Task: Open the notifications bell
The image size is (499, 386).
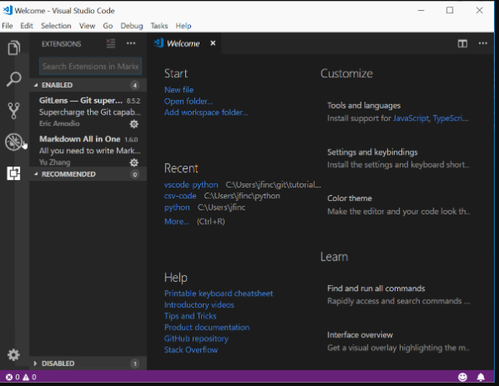Action: [480, 377]
